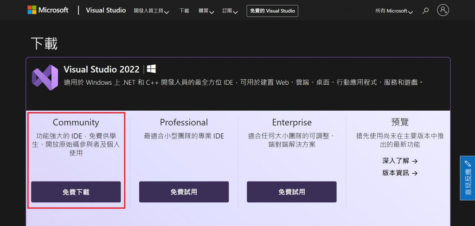Open 深入了解 link under 預覽
The width and height of the screenshot is (475, 226).
point(400,161)
